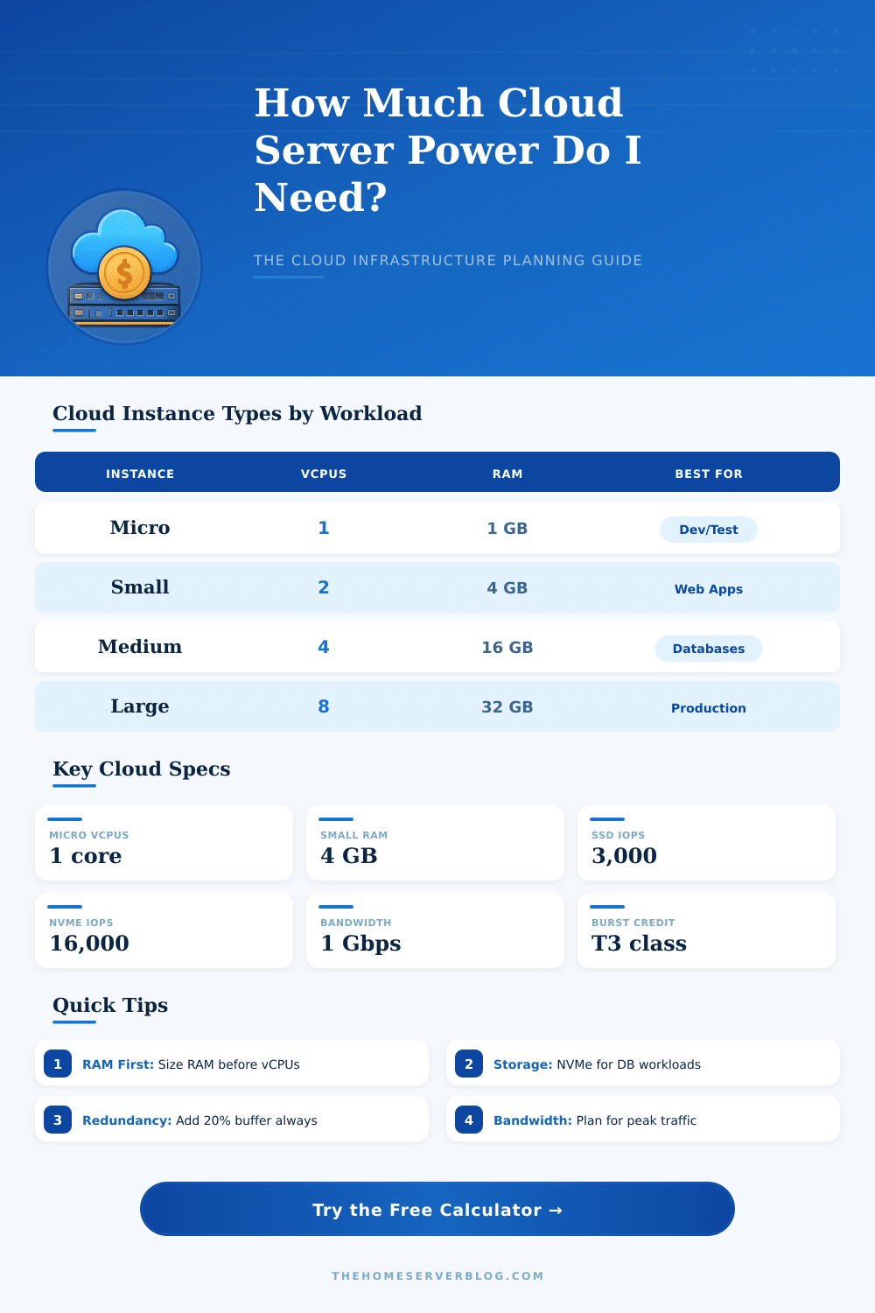The height and width of the screenshot is (1313, 875).
Task: Click the 1 GB RAM cell
Action: tap(507, 529)
